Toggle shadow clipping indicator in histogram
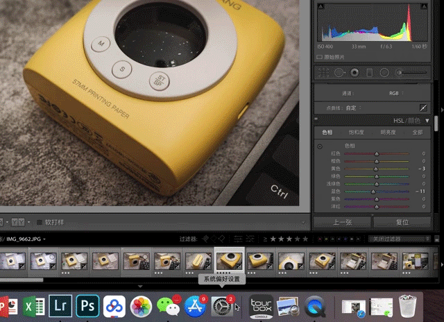The image size is (444, 322). click(321, 6)
